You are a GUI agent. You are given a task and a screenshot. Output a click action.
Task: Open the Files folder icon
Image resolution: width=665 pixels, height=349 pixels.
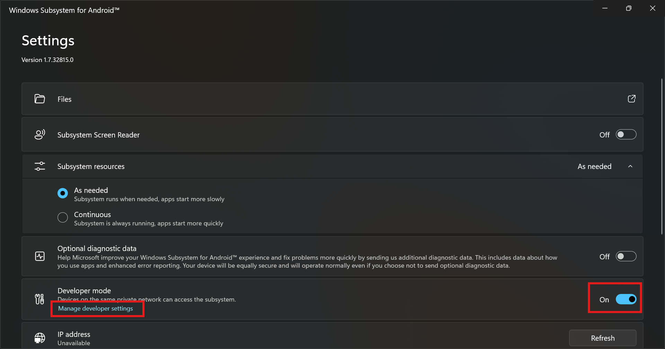click(x=39, y=99)
